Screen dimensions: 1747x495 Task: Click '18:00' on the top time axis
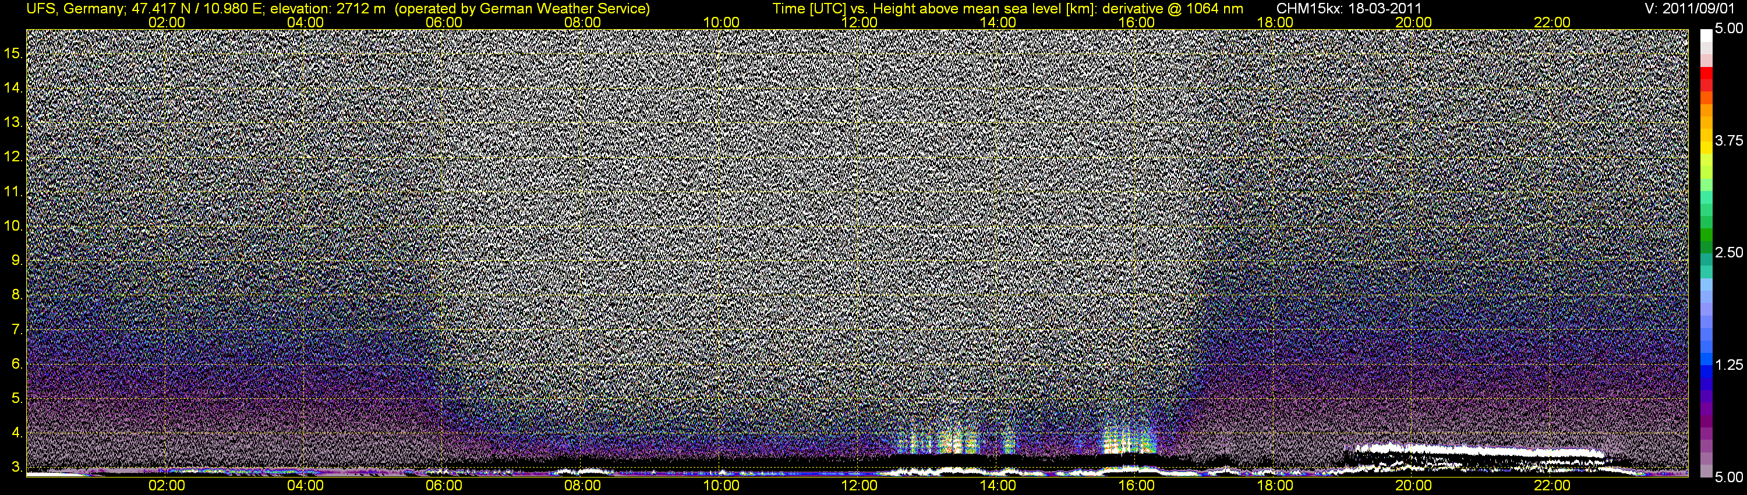click(x=1275, y=22)
